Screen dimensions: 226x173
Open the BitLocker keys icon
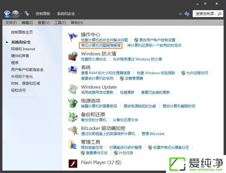click(73, 131)
